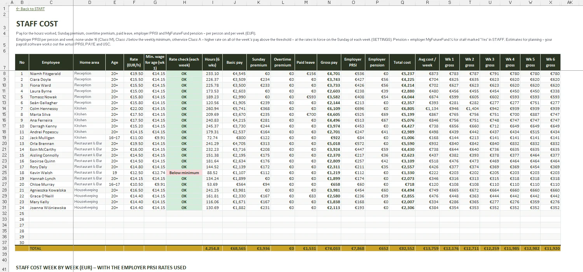The image size is (583, 272).
Task: Select the Mary Kelly employee cell
Action: [51, 202]
